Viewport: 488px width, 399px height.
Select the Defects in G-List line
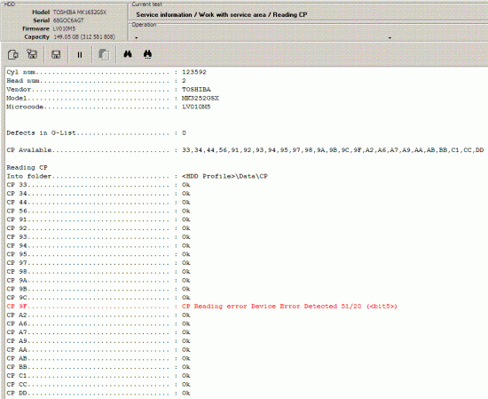(x=96, y=133)
